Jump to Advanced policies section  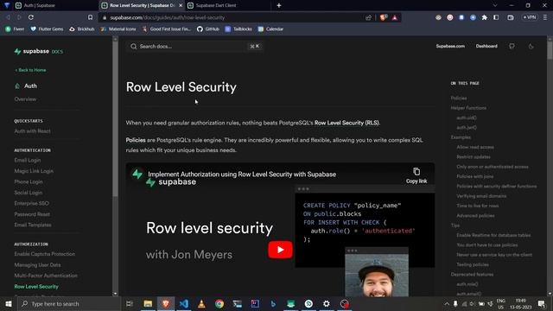475,215
